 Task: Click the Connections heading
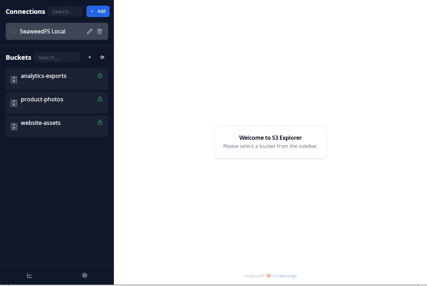(x=25, y=11)
